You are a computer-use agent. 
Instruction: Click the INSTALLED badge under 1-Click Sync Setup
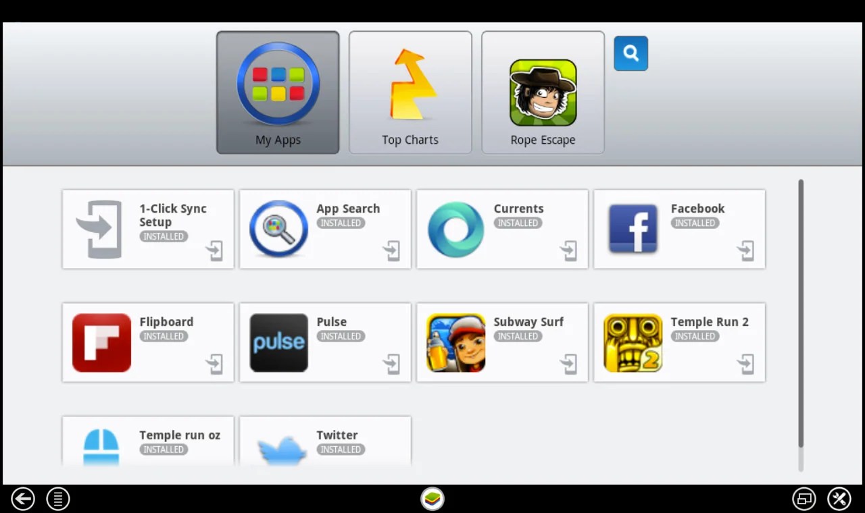tap(164, 236)
